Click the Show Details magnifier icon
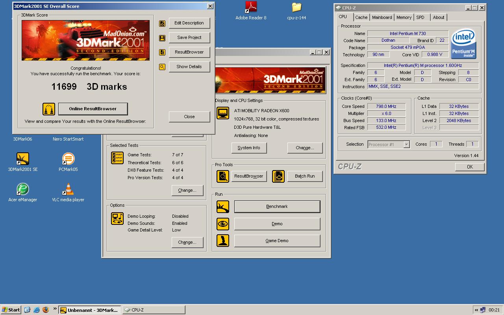The width and height of the screenshot is (504, 315). tap(162, 67)
